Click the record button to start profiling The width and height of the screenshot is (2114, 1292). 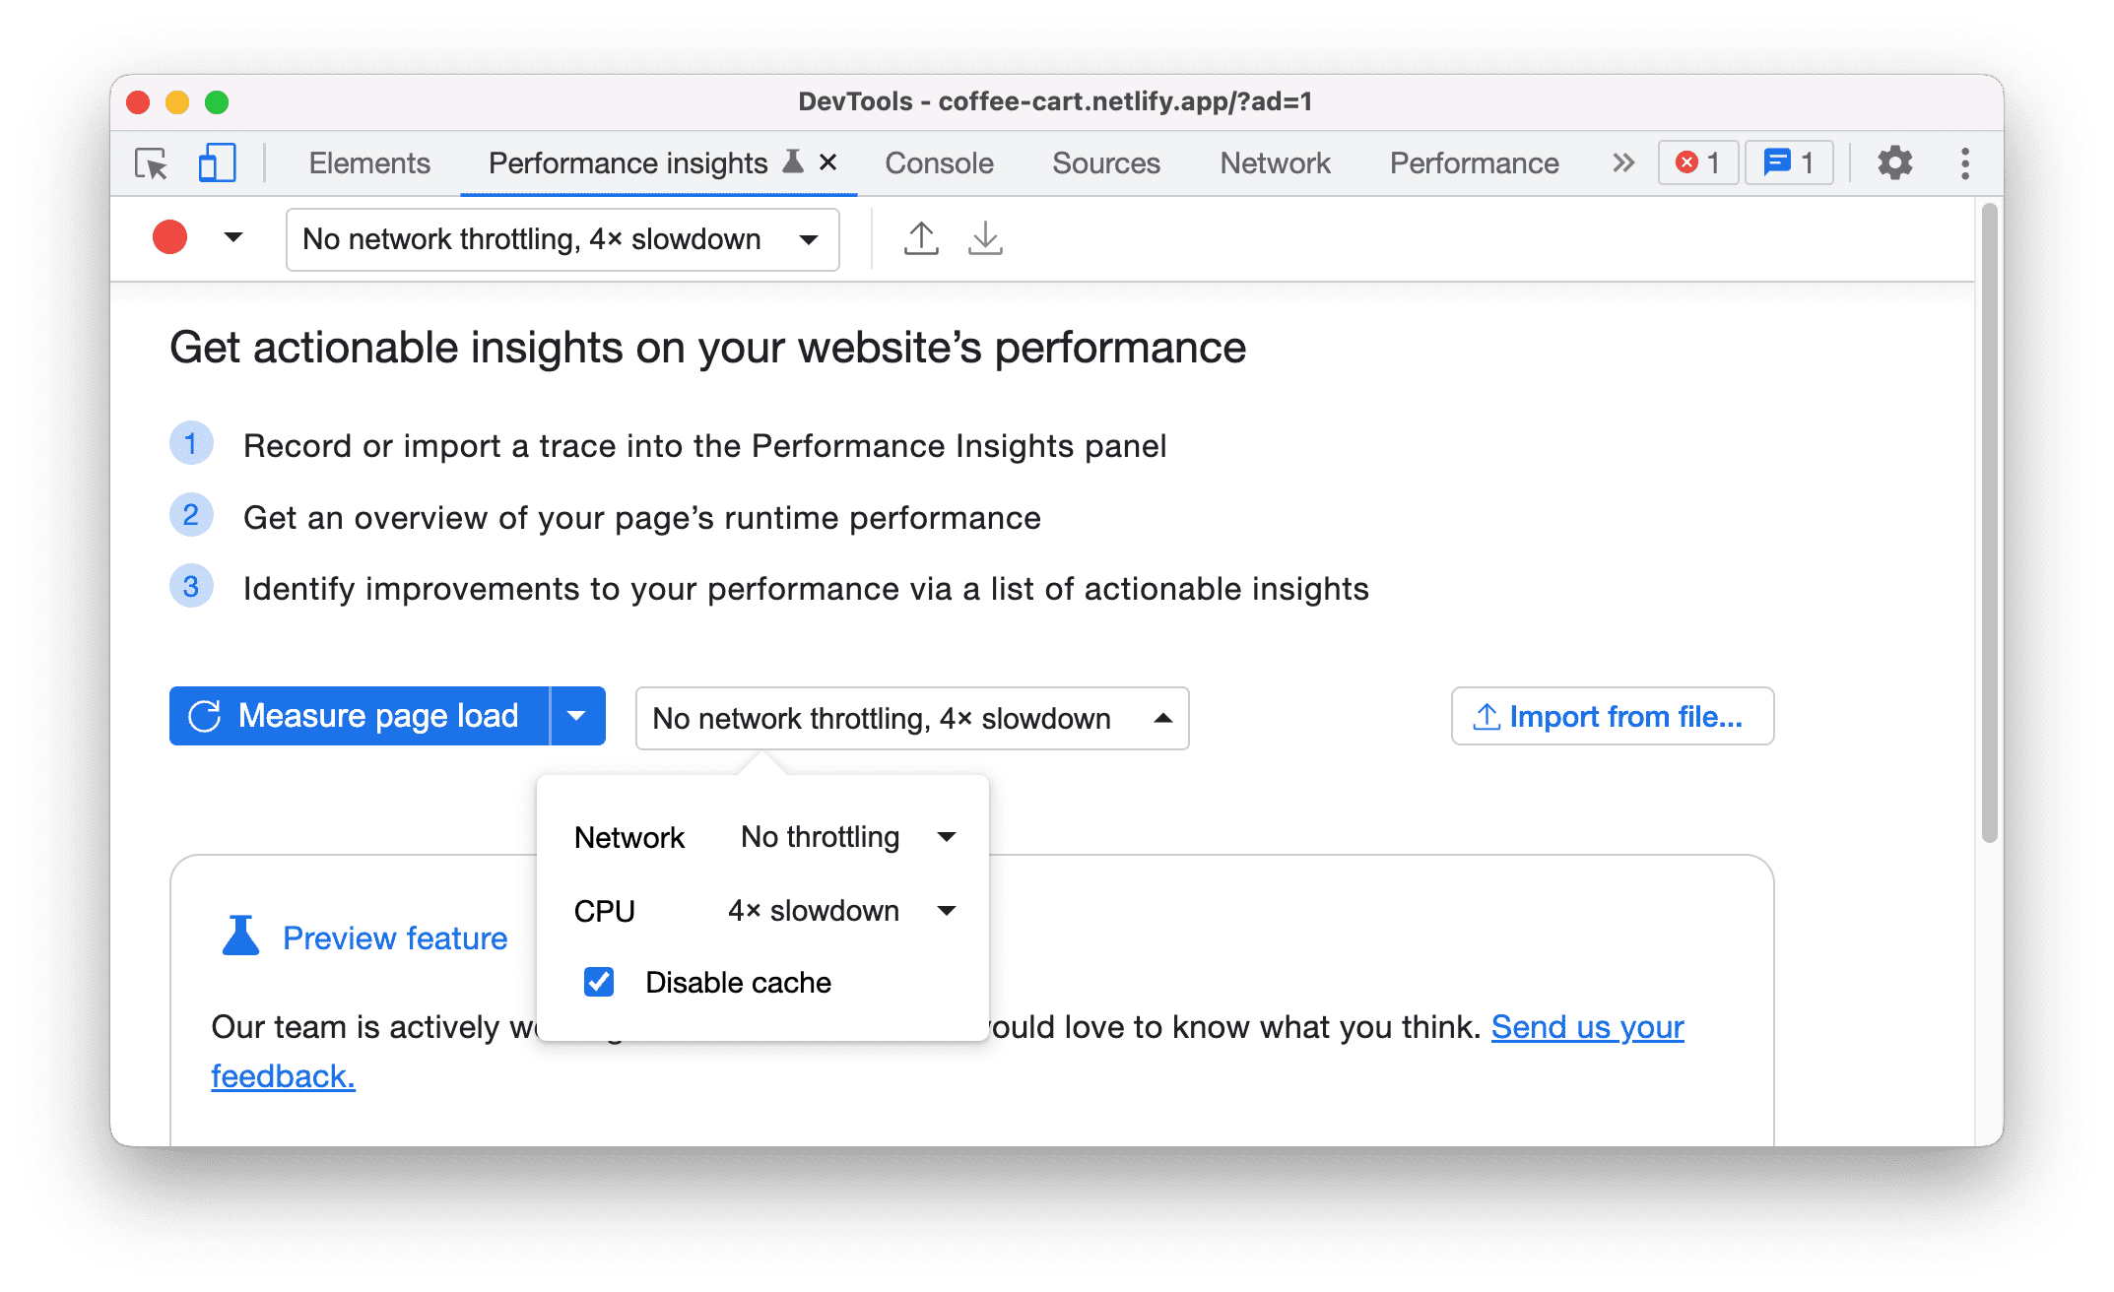coord(169,238)
